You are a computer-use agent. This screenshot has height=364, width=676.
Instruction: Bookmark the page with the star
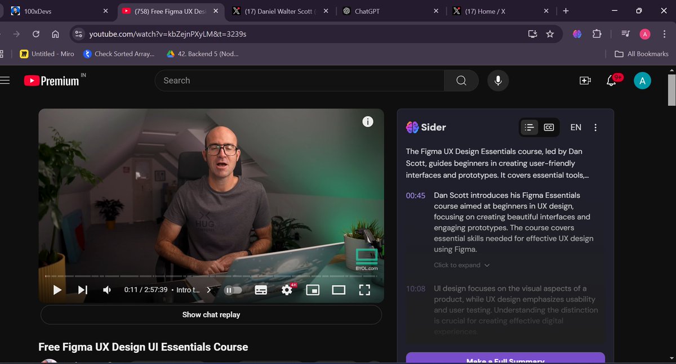(550, 34)
